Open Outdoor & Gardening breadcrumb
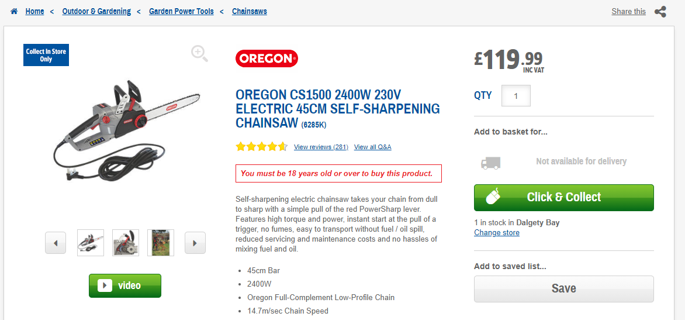 [96, 11]
